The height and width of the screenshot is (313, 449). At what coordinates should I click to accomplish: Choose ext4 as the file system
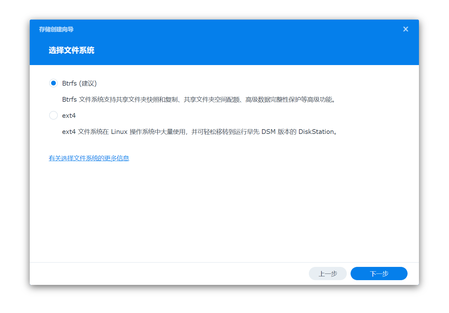(x=53, y=115)
